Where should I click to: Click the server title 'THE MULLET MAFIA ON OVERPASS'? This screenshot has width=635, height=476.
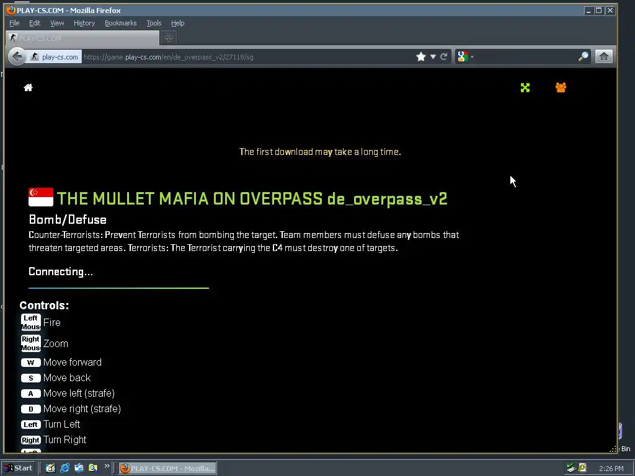[x=190, y=198]
